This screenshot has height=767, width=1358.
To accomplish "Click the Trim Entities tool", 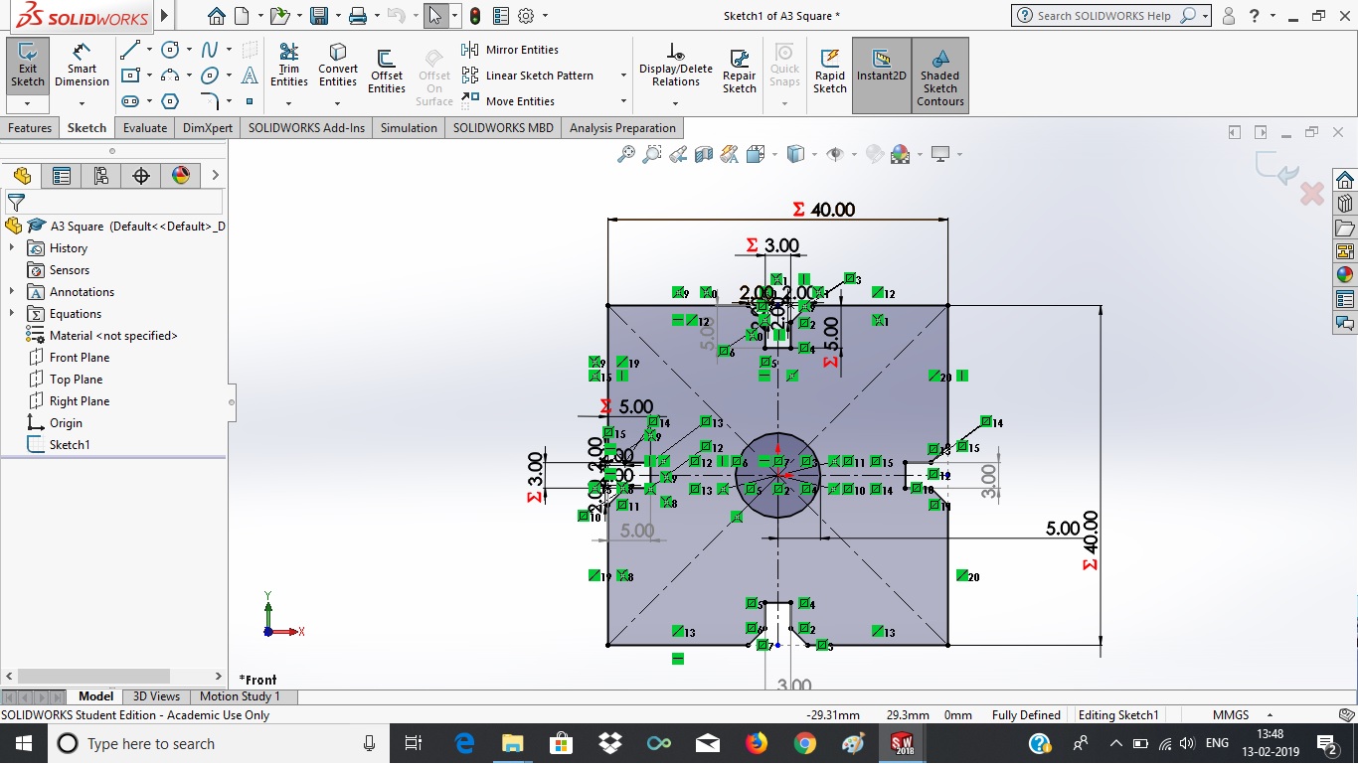I will click(289, 66).
